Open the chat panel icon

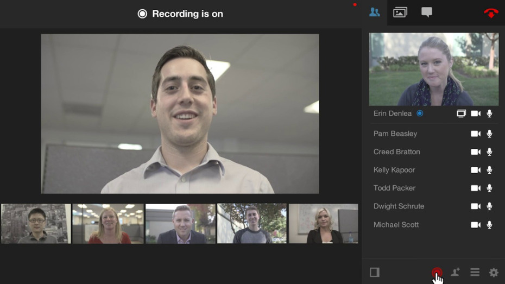[427, 12]
